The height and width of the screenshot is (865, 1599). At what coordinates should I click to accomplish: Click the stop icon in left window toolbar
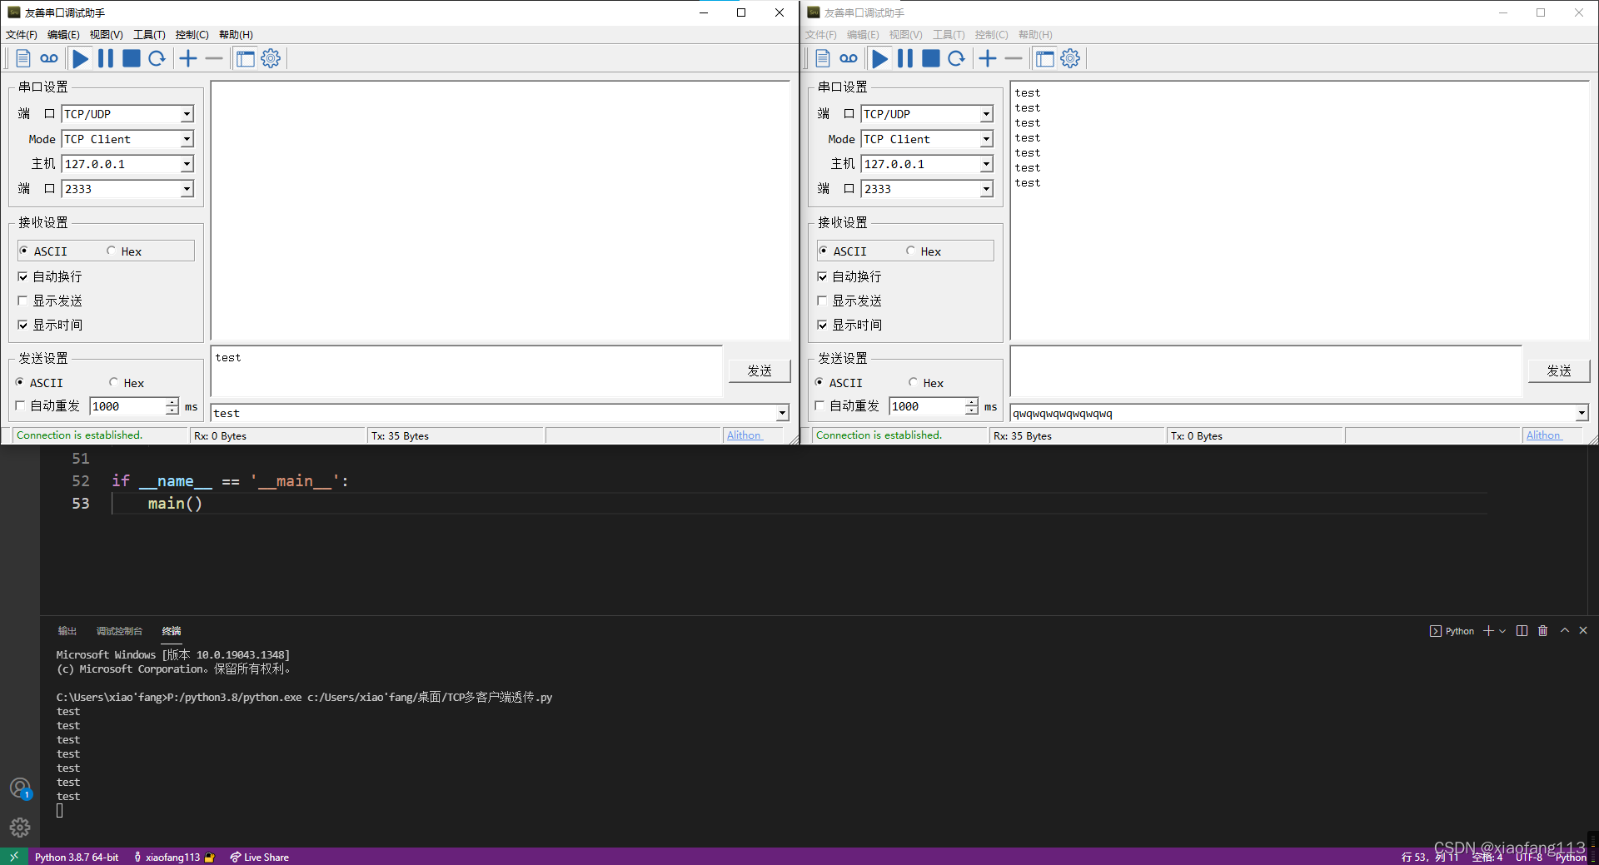click(x=131, y=58)
